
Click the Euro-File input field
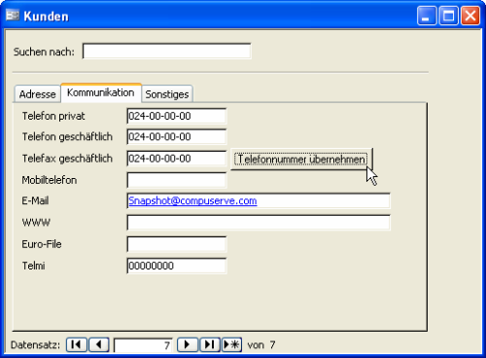(177, 244)
